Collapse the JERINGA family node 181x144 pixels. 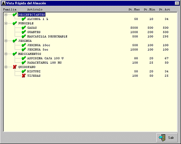tap(6, 41)
